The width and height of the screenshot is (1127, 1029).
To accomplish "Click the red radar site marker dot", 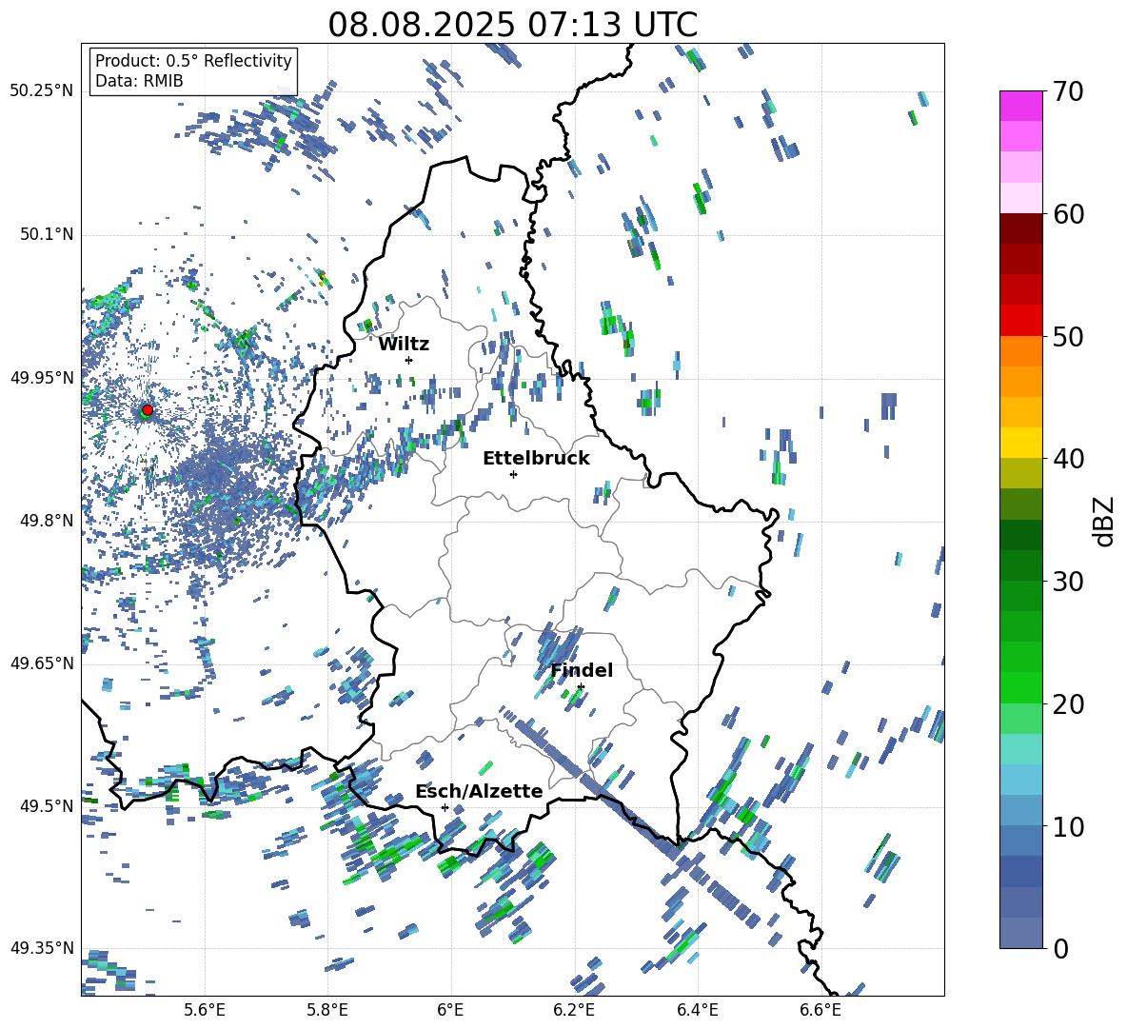I will [x=148, y=409].
